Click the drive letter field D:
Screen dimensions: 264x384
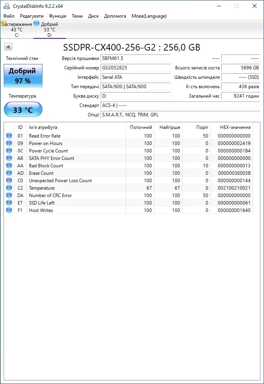(136, 96)
